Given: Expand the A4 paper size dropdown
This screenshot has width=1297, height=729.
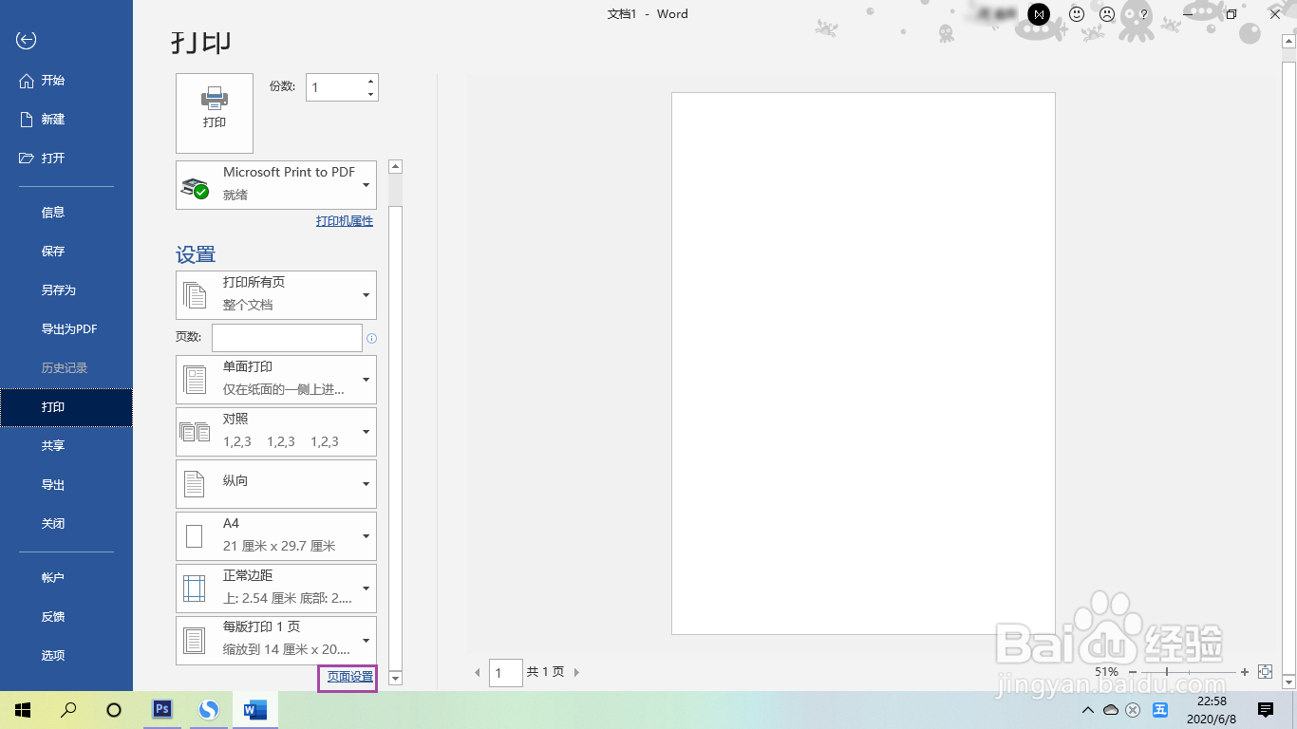Looking at the screenshot, I should click(276, 536).
